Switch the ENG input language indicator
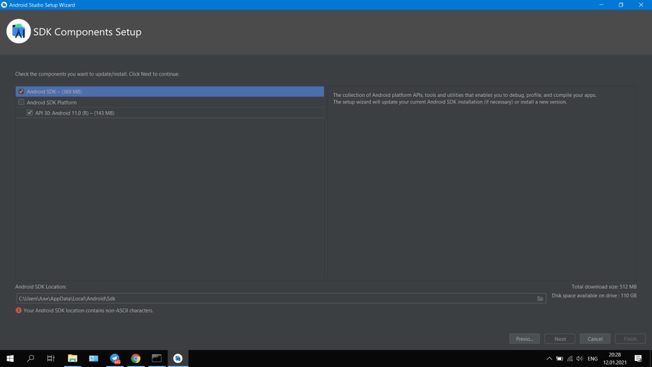 click(592, 359)
